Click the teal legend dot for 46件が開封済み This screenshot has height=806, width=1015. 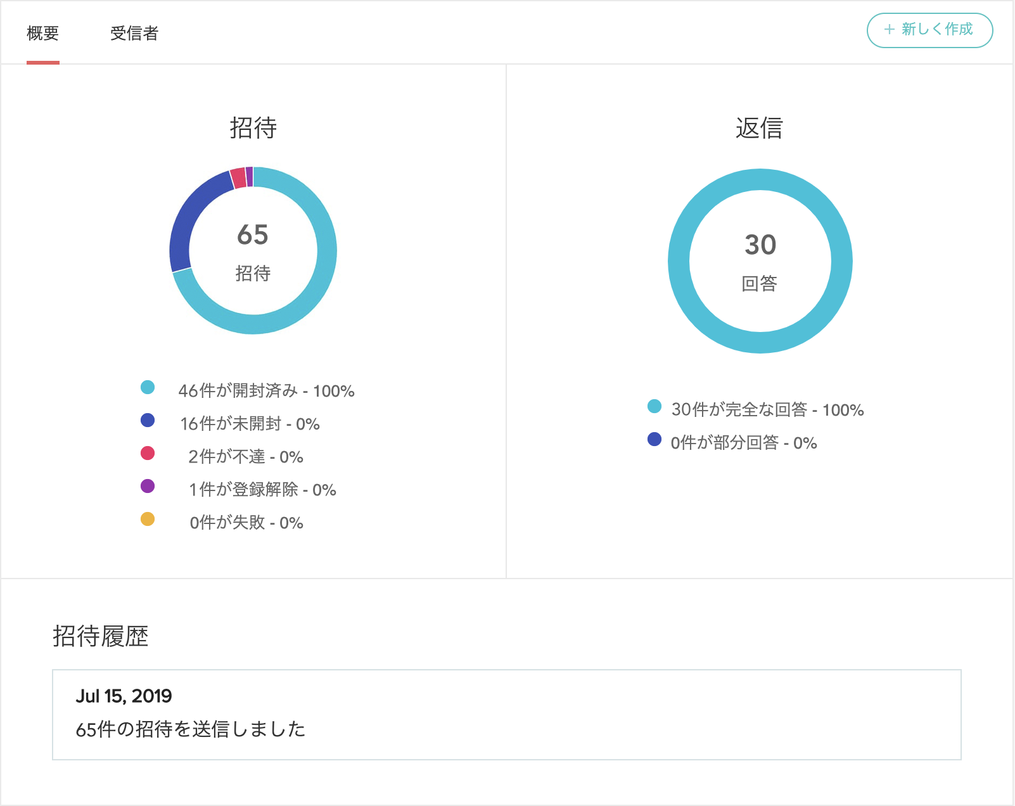click(148, 387)
